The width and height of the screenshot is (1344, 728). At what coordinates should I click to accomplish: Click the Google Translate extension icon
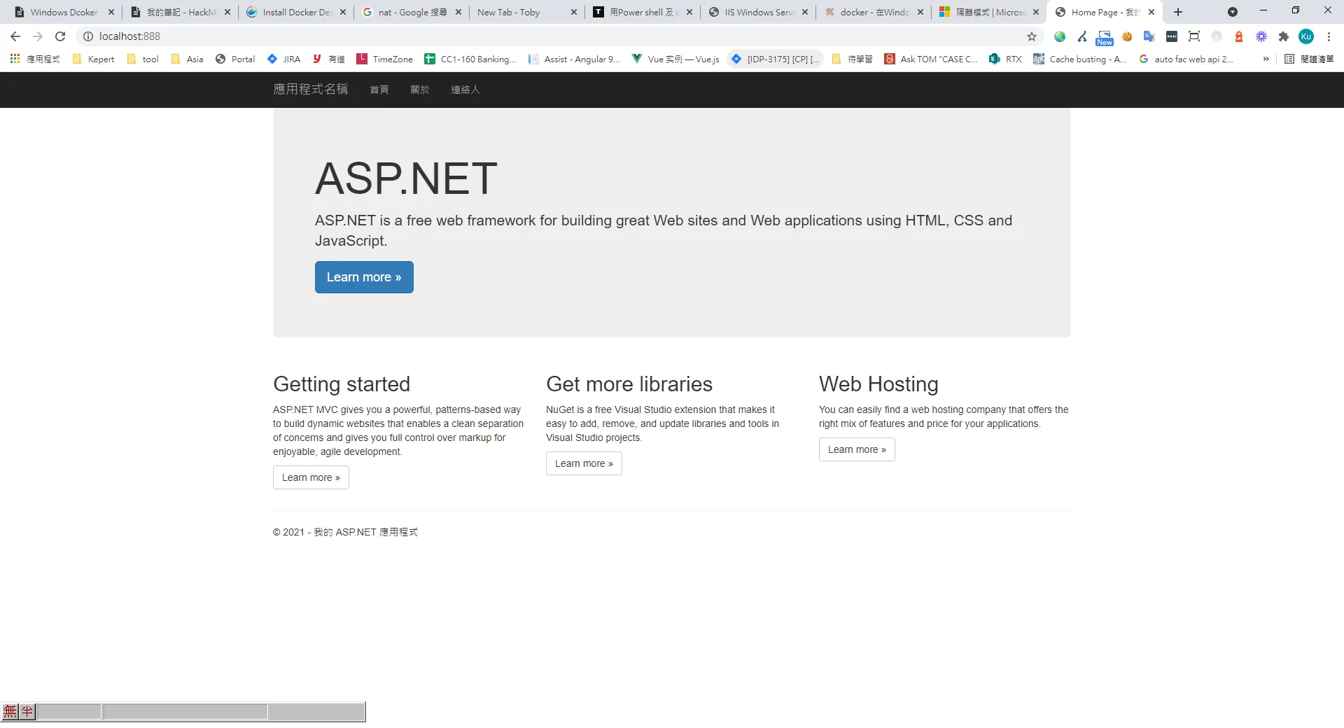click(1149, 36)
